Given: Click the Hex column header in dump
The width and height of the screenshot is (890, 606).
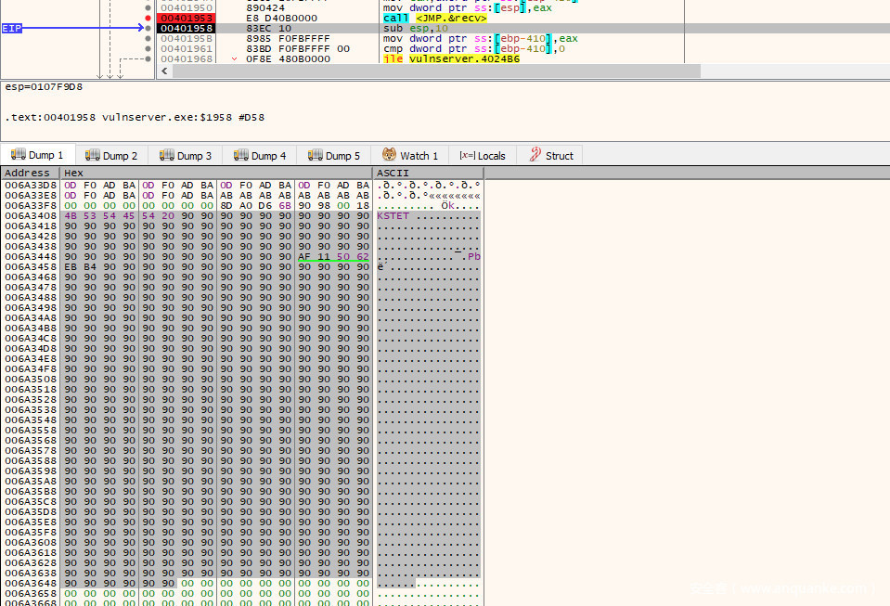Looking at the screenshot, I should point(74,173).
